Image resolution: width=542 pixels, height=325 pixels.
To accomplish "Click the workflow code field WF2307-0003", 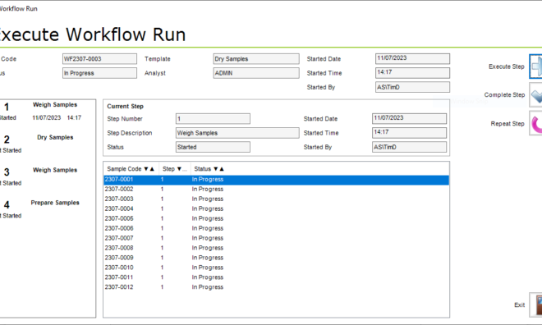I will 99,59.
